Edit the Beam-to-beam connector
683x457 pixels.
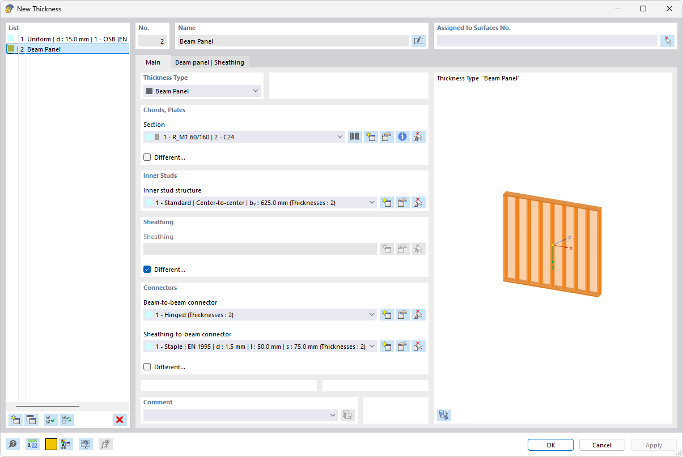402,314
